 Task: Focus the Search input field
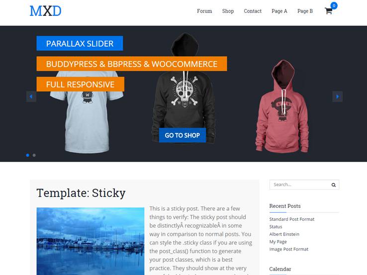tap(300, 184)
